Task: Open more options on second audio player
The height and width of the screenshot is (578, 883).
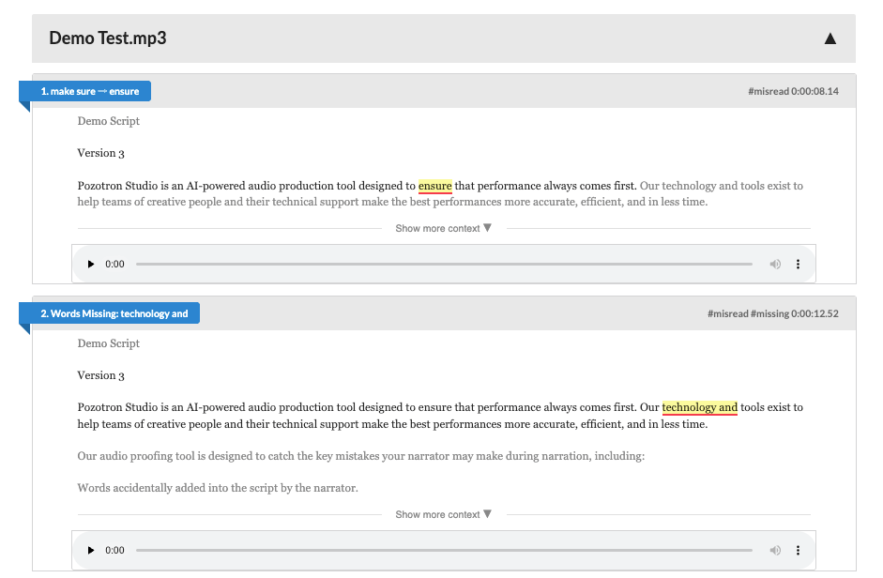Action: tap(798, 551)
